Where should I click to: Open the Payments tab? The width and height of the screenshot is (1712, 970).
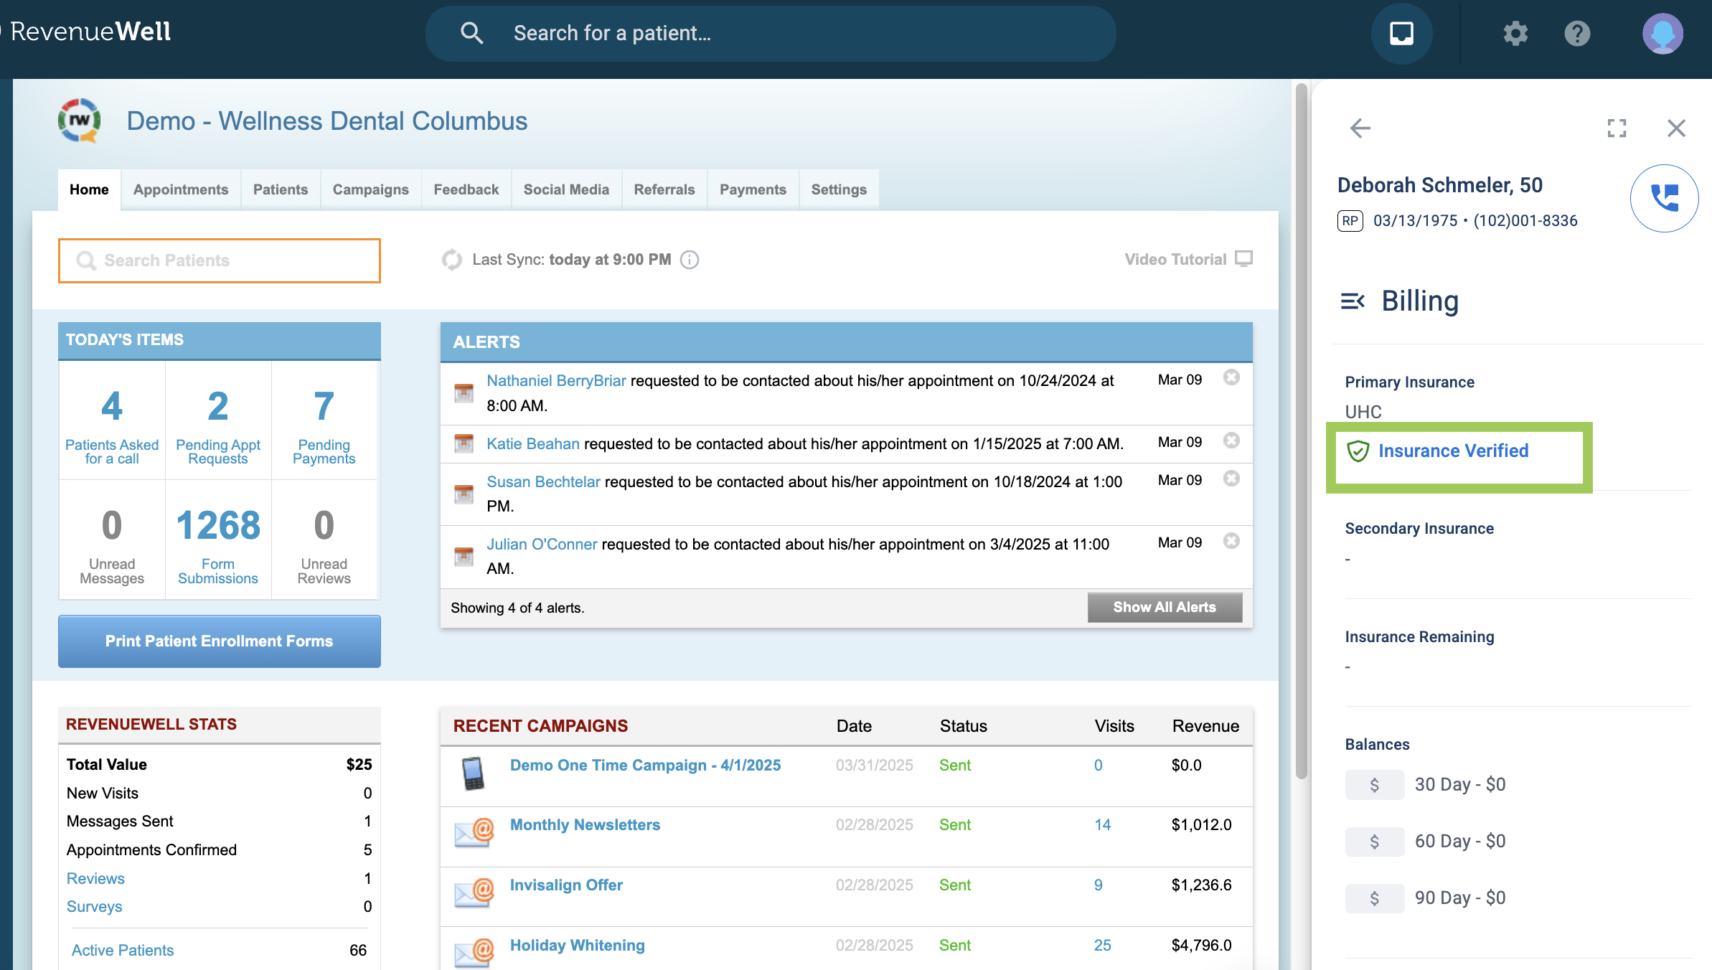[753, 189]
